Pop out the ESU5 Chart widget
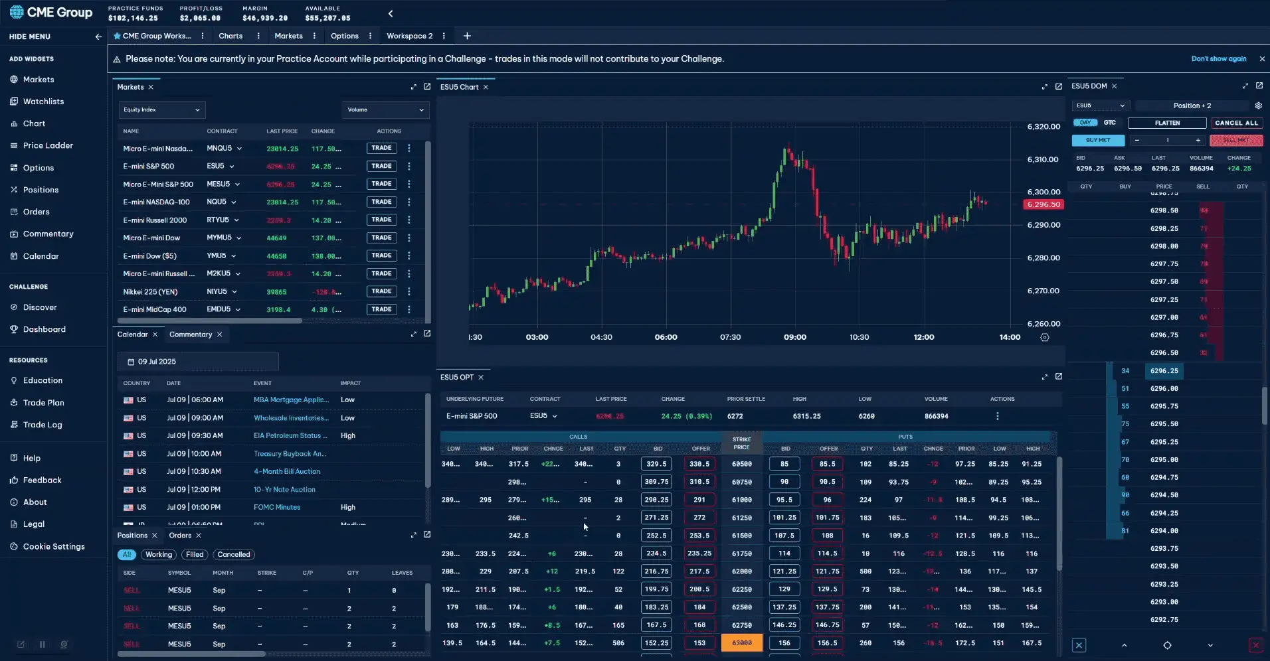 click(1058, 87)
